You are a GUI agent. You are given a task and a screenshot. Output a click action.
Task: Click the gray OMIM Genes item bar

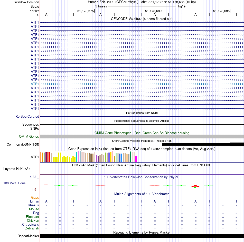click(142, 137)
